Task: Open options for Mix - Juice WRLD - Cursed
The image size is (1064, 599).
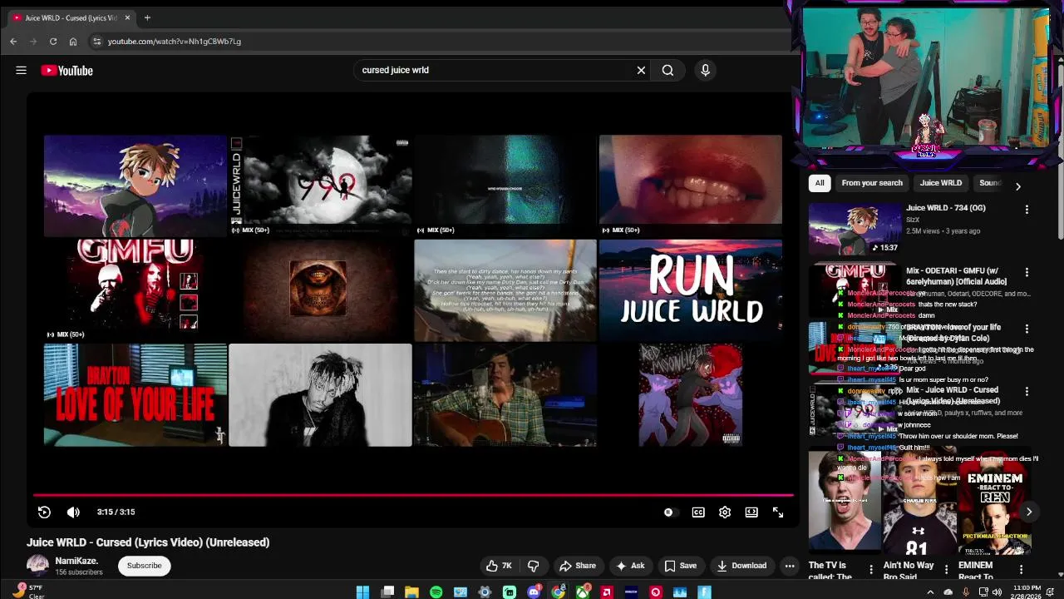Action: [x=1027, y=391]
